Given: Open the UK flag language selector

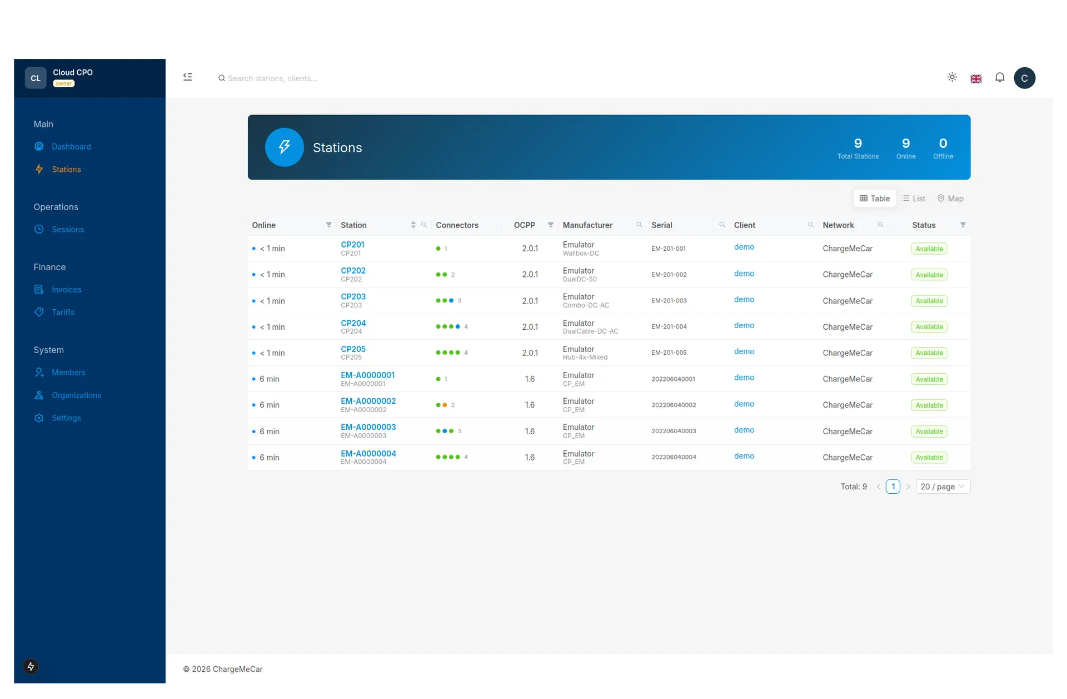Looking at the screenshot, I should tap(976, 78).
